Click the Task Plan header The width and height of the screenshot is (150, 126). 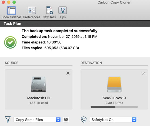pos(12,23)
